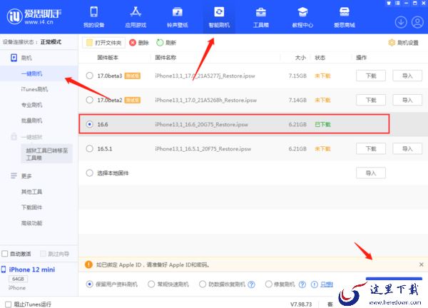Image resolution: width=428 pixels, height=308 pixels.
Task: Download the 16.5.1 firmware
Action: [371, 149]
